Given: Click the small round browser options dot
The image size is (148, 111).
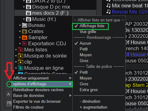Looking at the screenshot, I should (x=9, y=84).
